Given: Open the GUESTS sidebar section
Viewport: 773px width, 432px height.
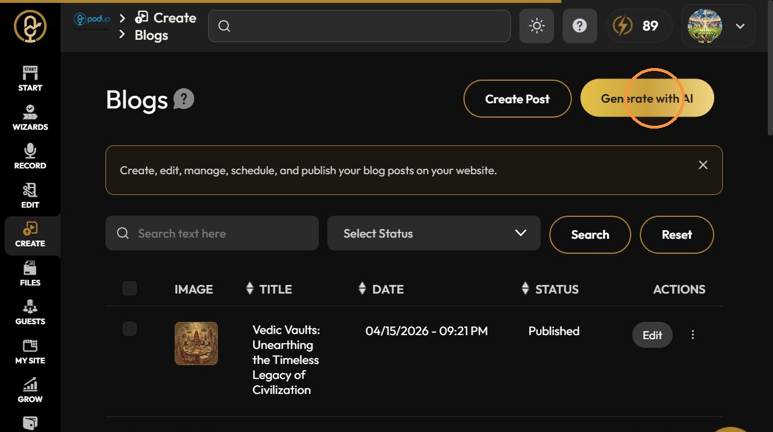Looking at the screenshot, I should click(30, 312).
